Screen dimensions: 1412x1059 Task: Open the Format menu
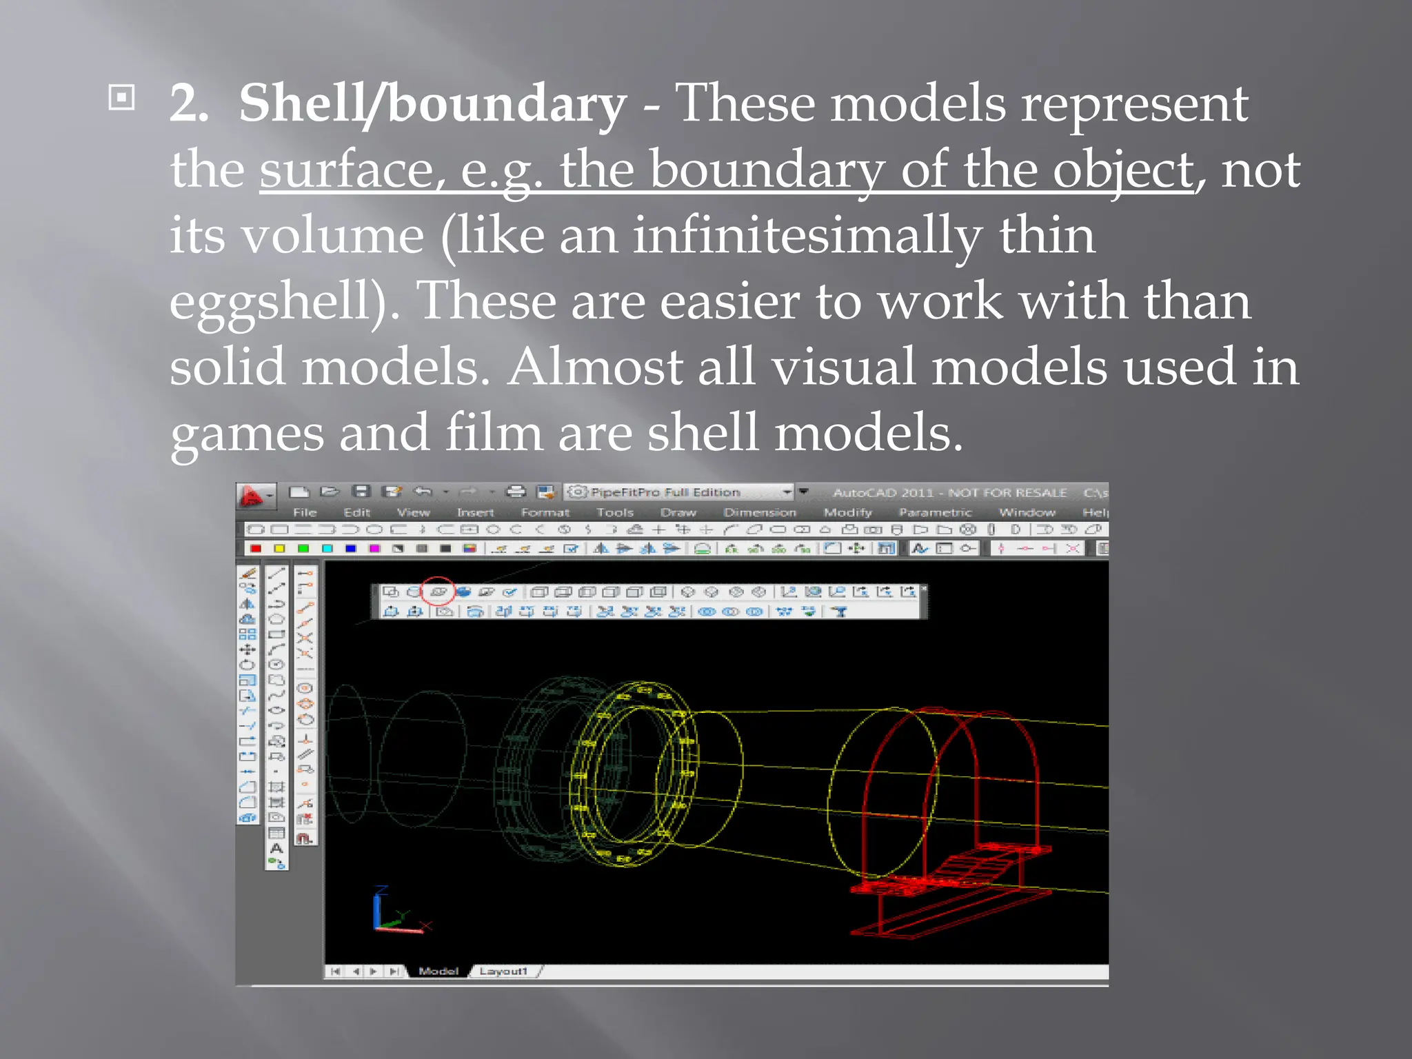[545, 512]
